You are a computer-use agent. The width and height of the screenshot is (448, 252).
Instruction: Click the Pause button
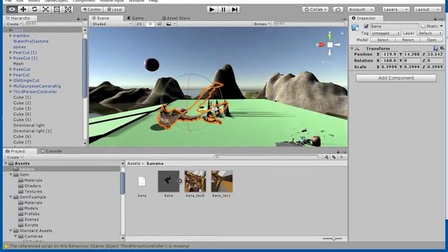(x=223, y=9)
